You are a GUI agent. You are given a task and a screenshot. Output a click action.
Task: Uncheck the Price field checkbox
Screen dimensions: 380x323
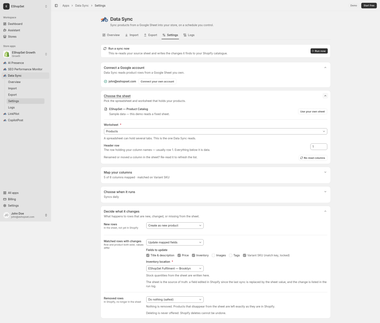[179, 256]
